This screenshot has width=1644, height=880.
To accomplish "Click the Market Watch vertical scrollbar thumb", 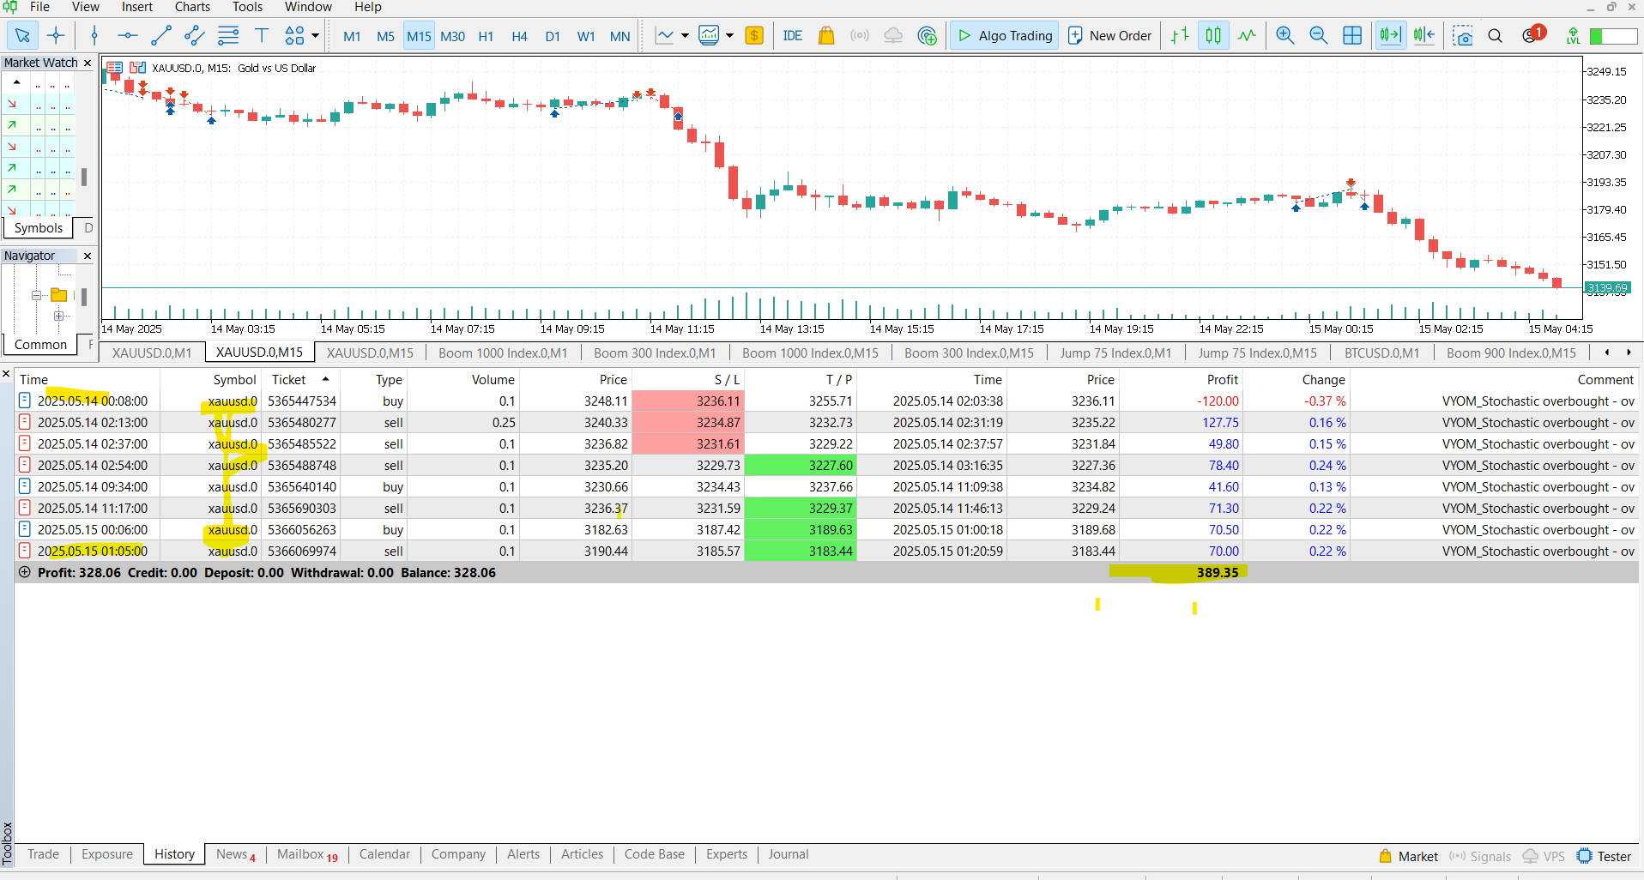I will 84,177.
